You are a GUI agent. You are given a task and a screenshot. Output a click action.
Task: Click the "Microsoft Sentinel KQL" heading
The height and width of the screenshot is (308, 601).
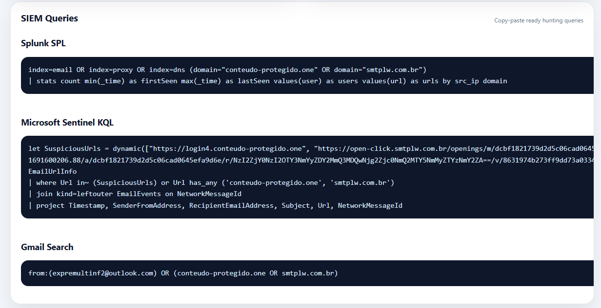click(x=67, y=123)
